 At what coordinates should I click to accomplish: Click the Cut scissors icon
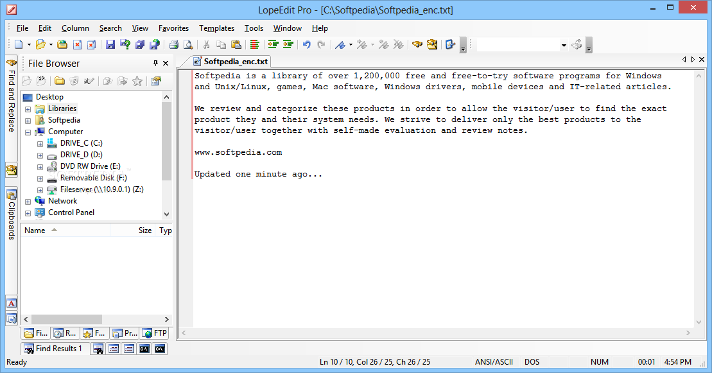coord(206,44)
